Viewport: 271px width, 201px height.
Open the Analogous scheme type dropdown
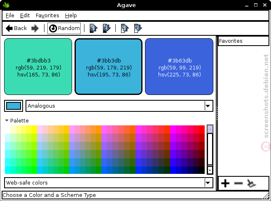[119, 106]
